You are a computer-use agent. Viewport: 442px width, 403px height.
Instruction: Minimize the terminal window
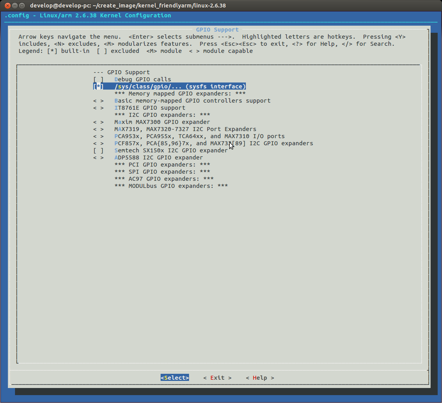pos(15,6)
